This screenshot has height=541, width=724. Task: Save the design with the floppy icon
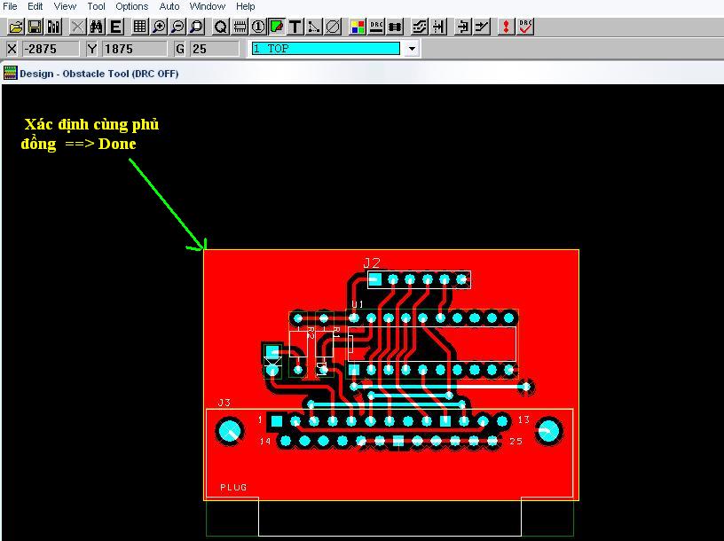[x=35, y=27]
